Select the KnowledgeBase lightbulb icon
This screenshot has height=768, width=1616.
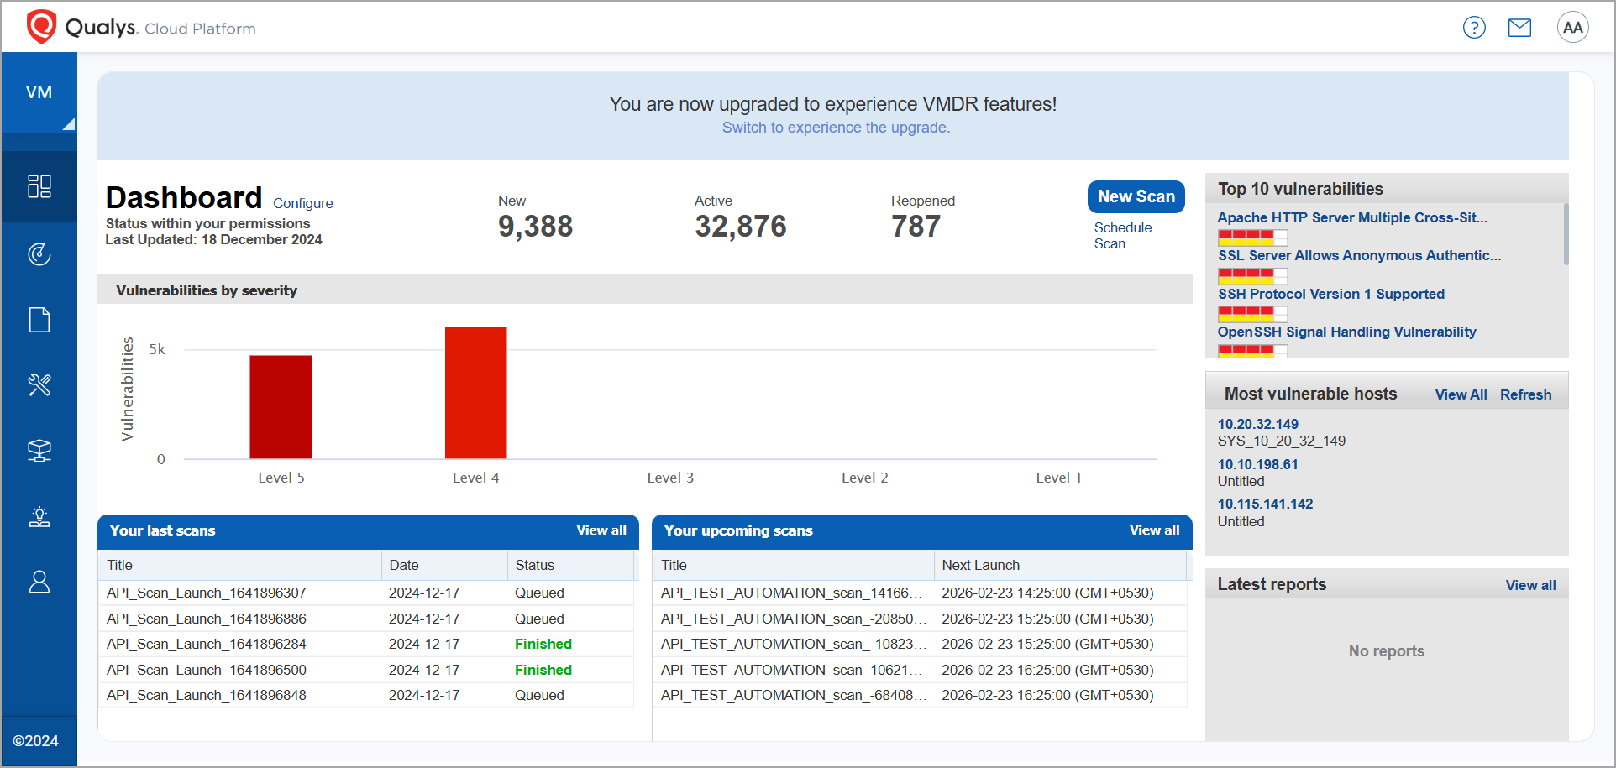(39, 516)
